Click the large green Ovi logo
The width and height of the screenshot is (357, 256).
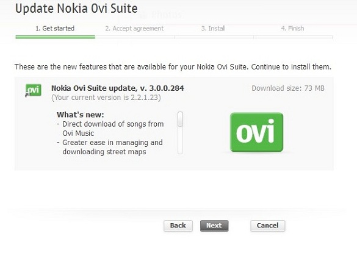pyautogui.click(x=256, y=132)
